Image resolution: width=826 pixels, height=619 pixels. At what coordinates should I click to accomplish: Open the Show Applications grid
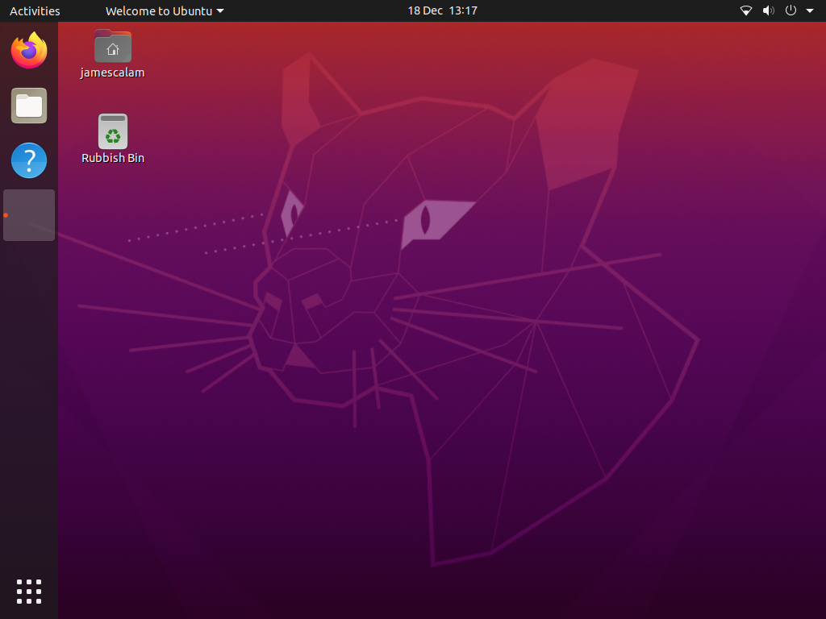tap(28, 591)
